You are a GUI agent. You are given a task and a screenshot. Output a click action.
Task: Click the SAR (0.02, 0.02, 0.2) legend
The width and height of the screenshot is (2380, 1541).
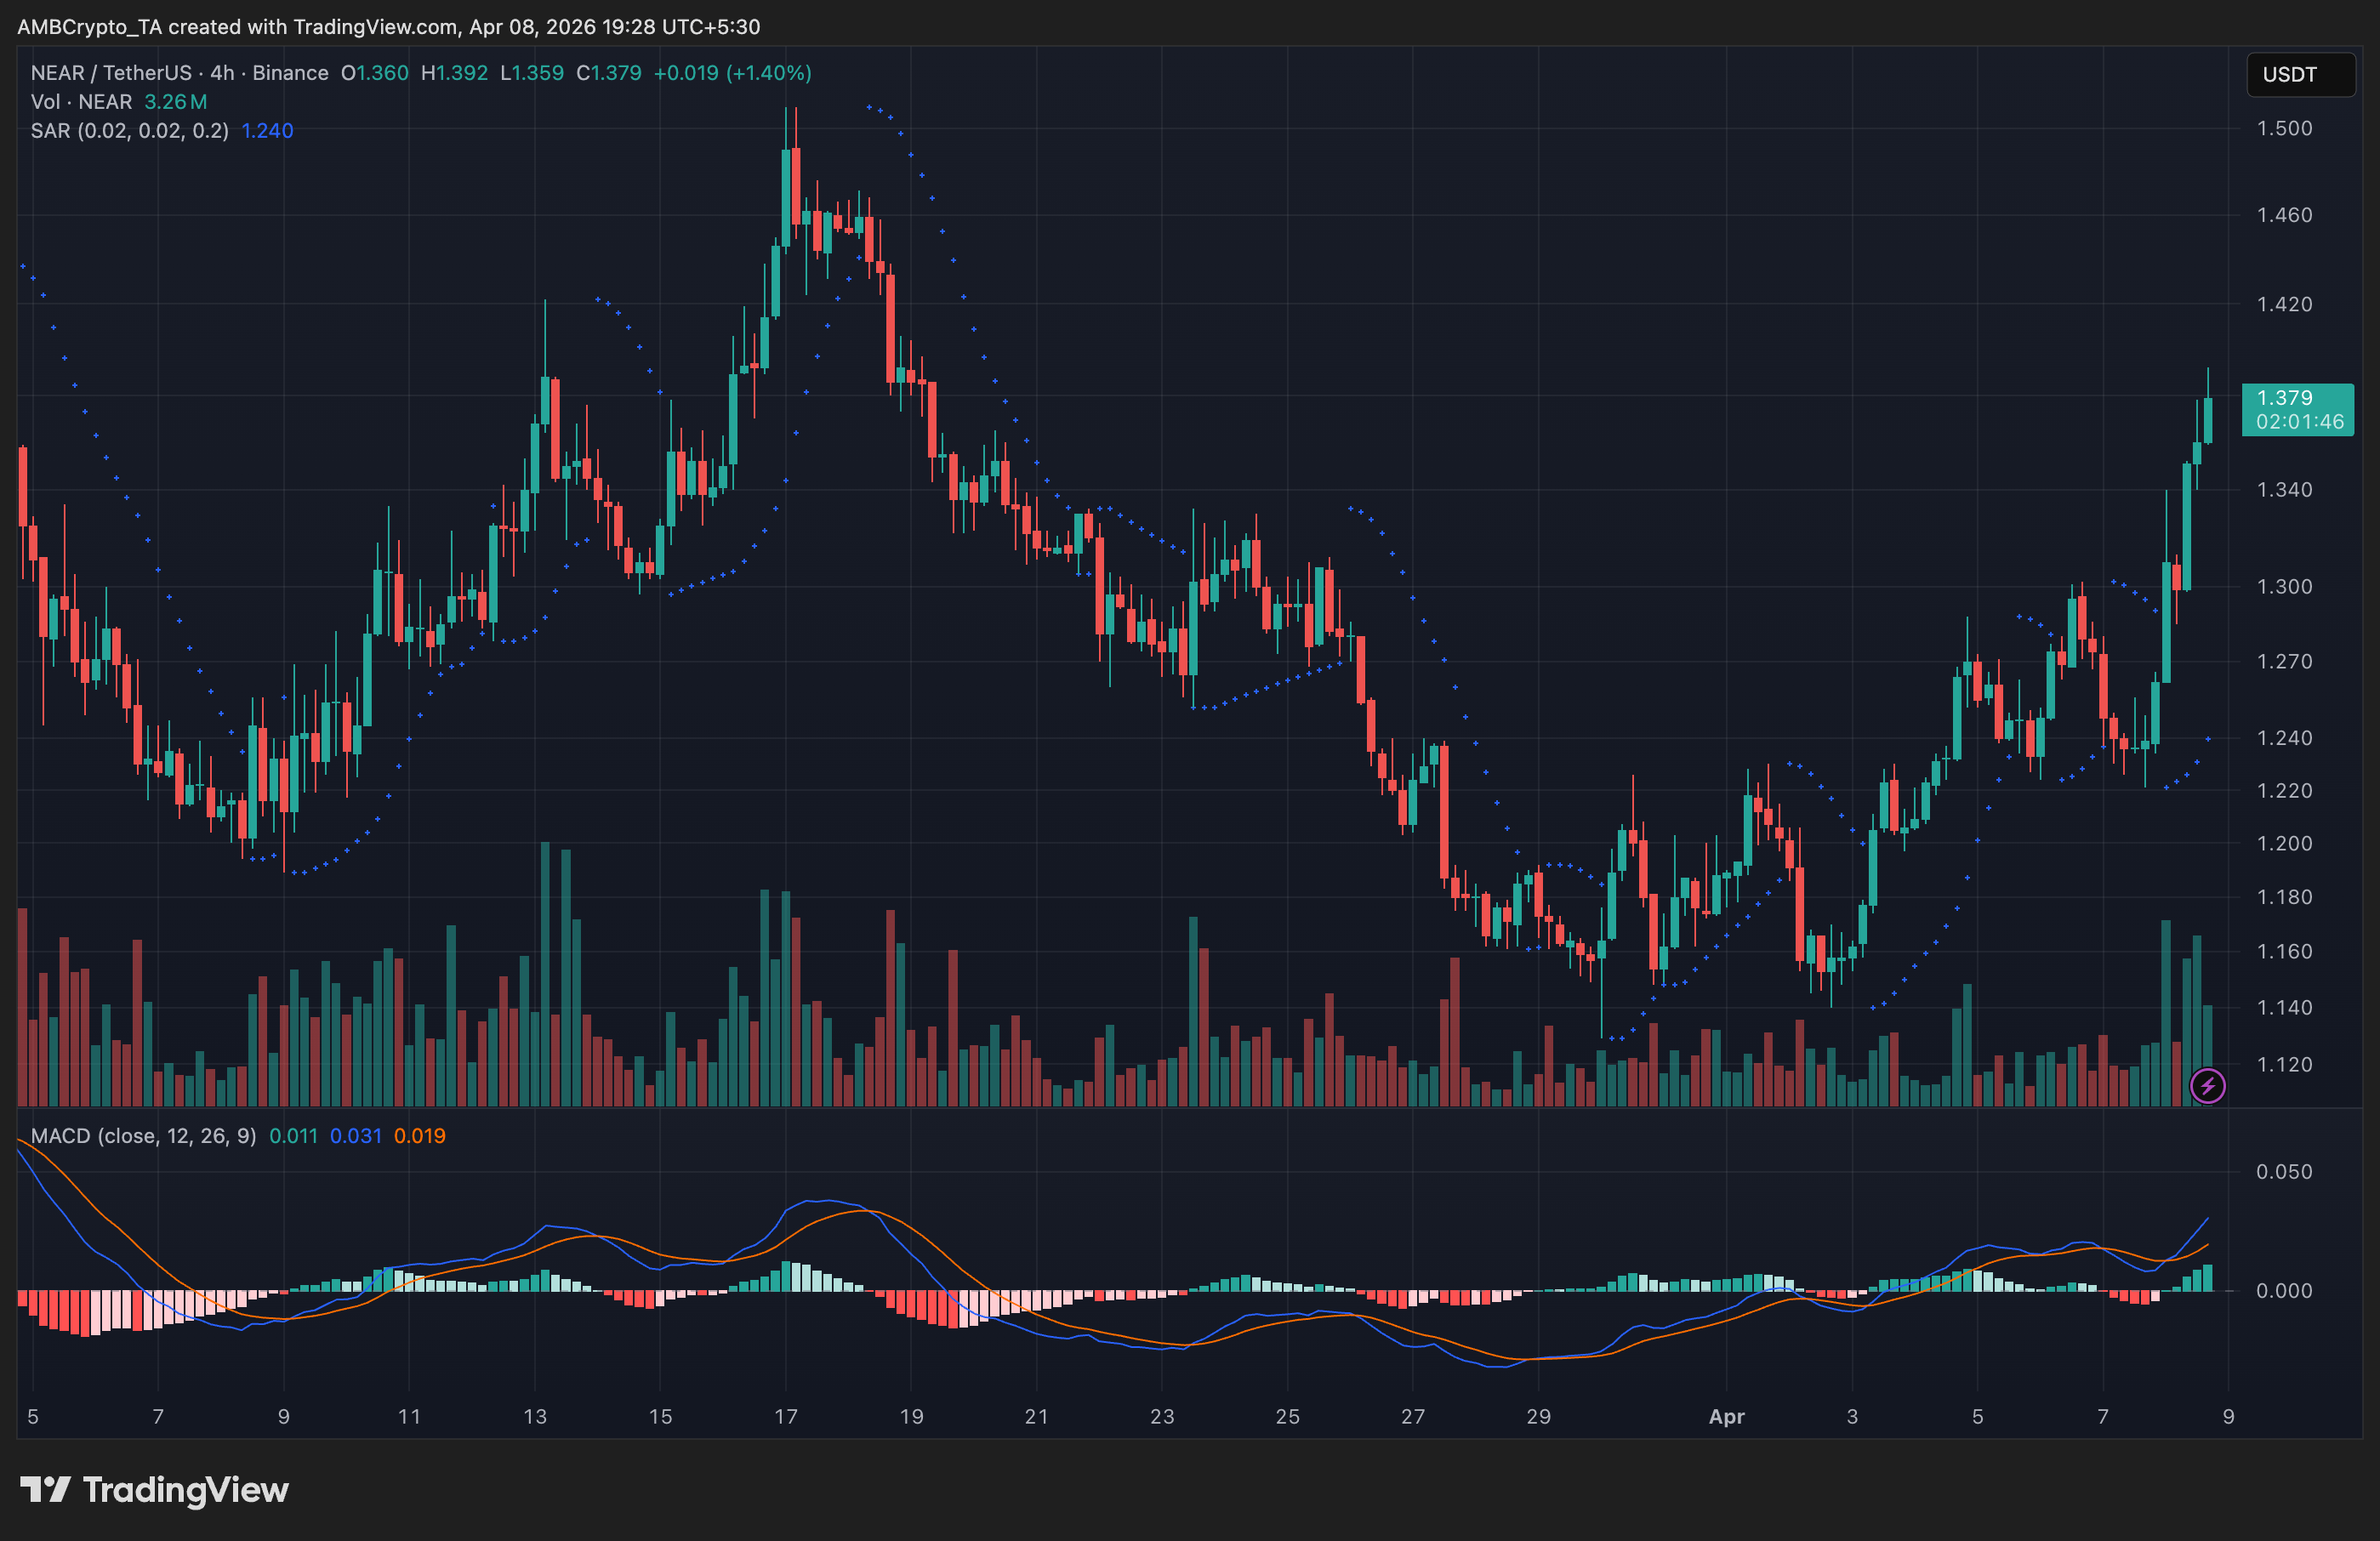point(129,131)
